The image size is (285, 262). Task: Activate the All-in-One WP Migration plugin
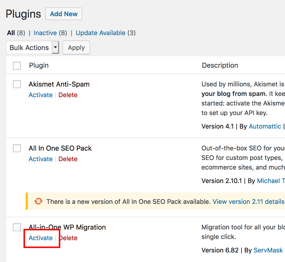[x=40, y=238]
